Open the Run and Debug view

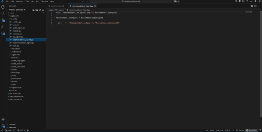(3, 26)
